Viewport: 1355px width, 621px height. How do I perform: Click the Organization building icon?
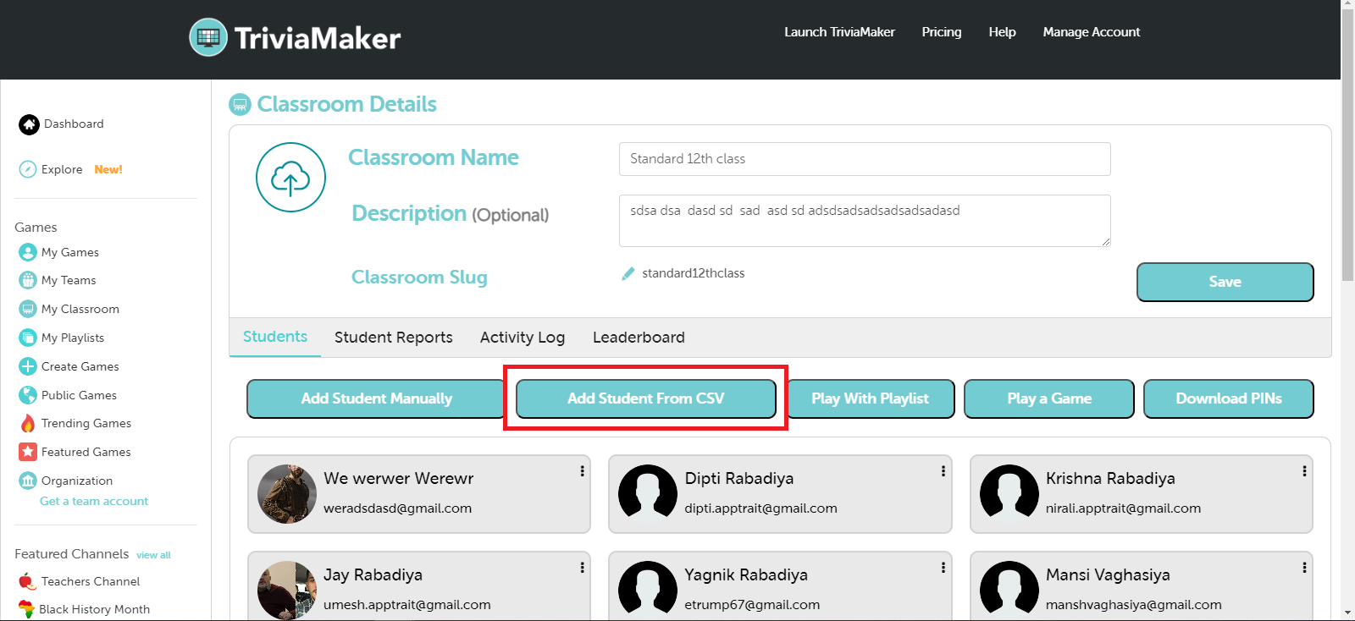(28, 481)
